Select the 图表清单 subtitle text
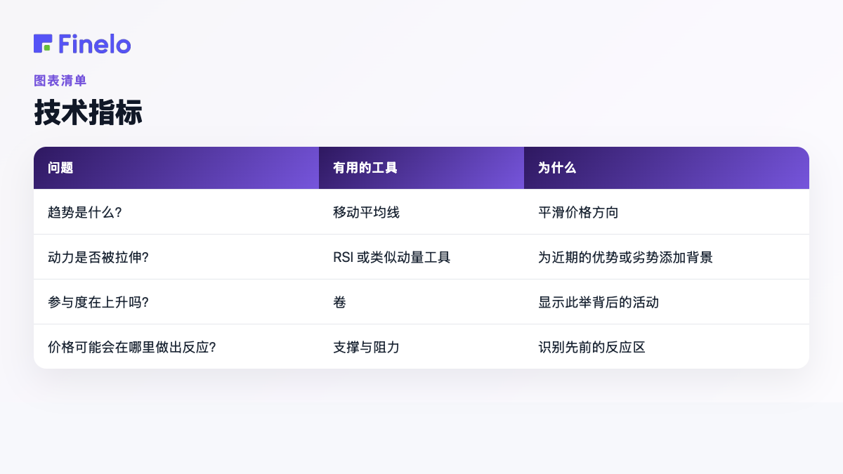The height and width of the screenshot is (474, 843). 60,81
